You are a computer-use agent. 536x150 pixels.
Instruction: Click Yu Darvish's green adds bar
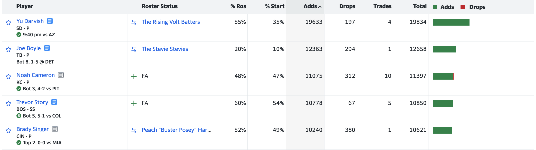tap(451, 22)
